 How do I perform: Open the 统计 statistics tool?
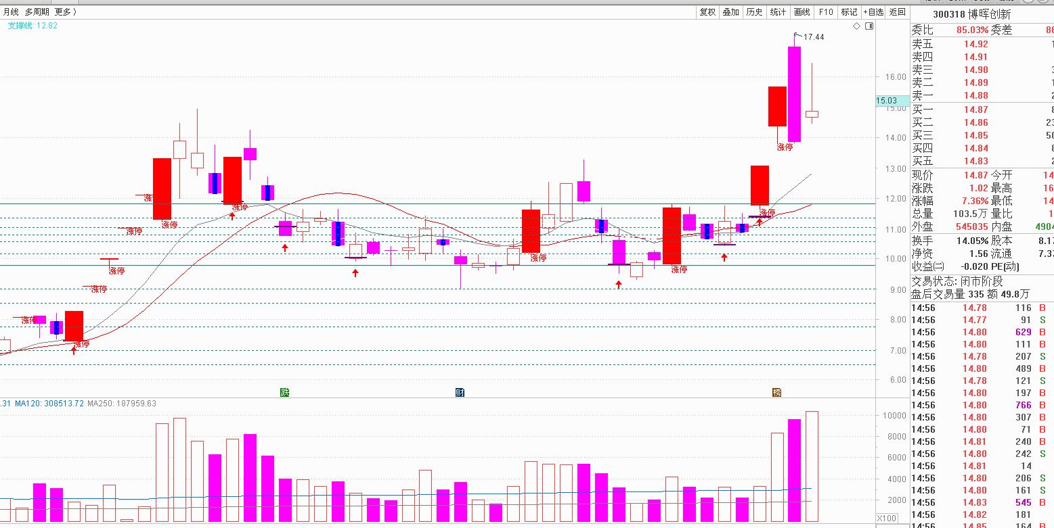(778, 11)
